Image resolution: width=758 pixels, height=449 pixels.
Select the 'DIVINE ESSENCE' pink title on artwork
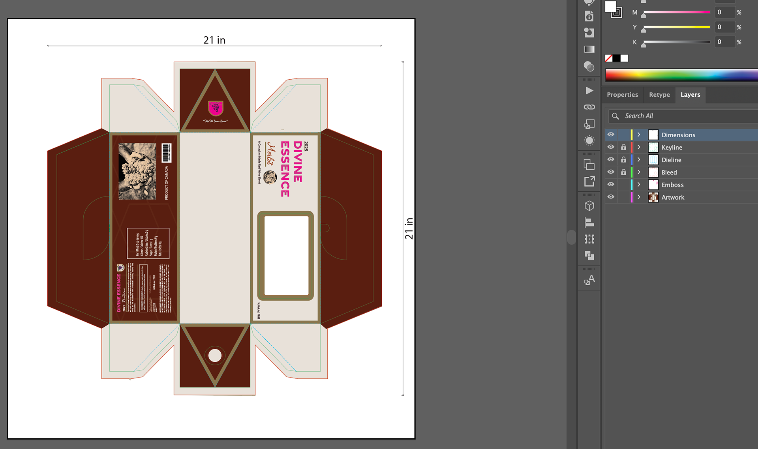291,169
